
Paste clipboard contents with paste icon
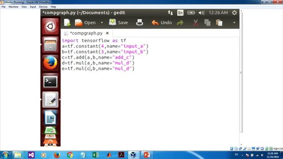(219, 23)
